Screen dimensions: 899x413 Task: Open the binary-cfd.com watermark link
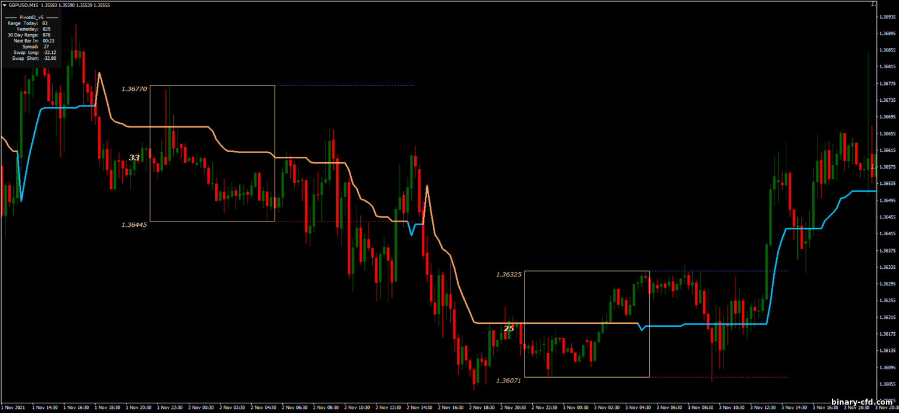click(862, 402)
